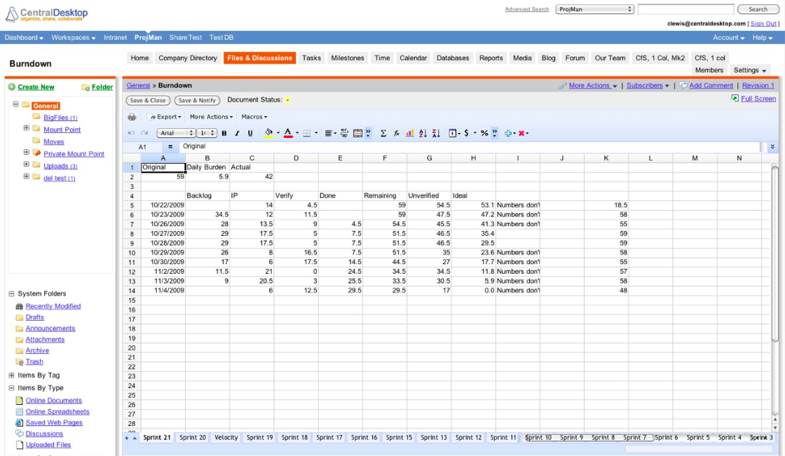
Task: Open the font color picker
Action: 289,134
